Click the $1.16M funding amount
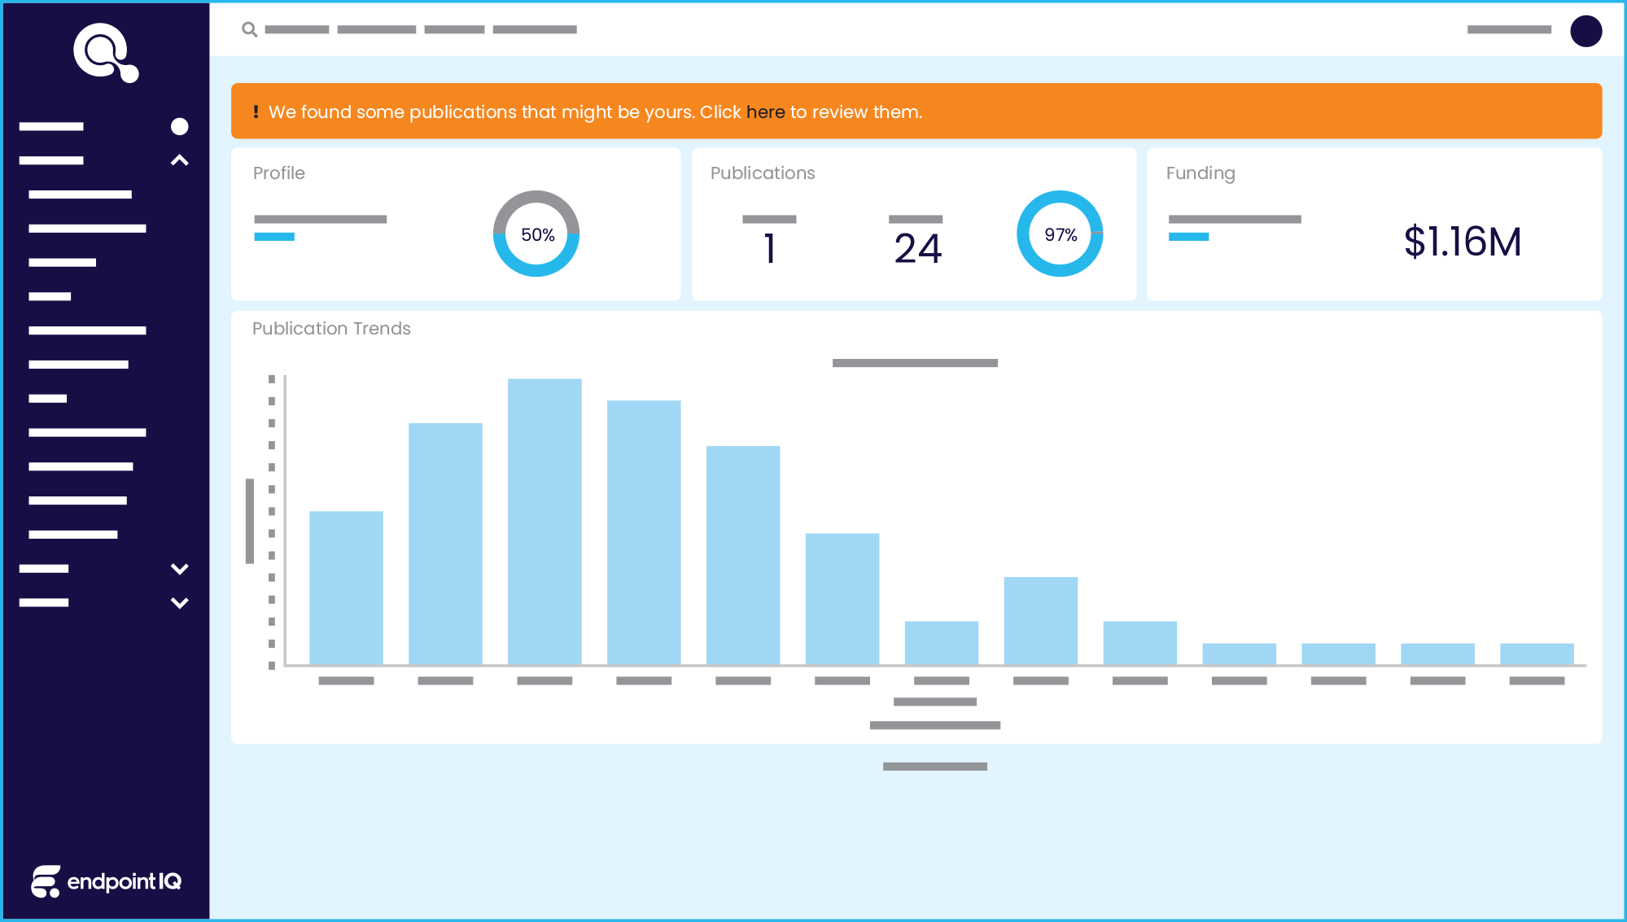1627x922 pixels. click(x=1463, y=242)
